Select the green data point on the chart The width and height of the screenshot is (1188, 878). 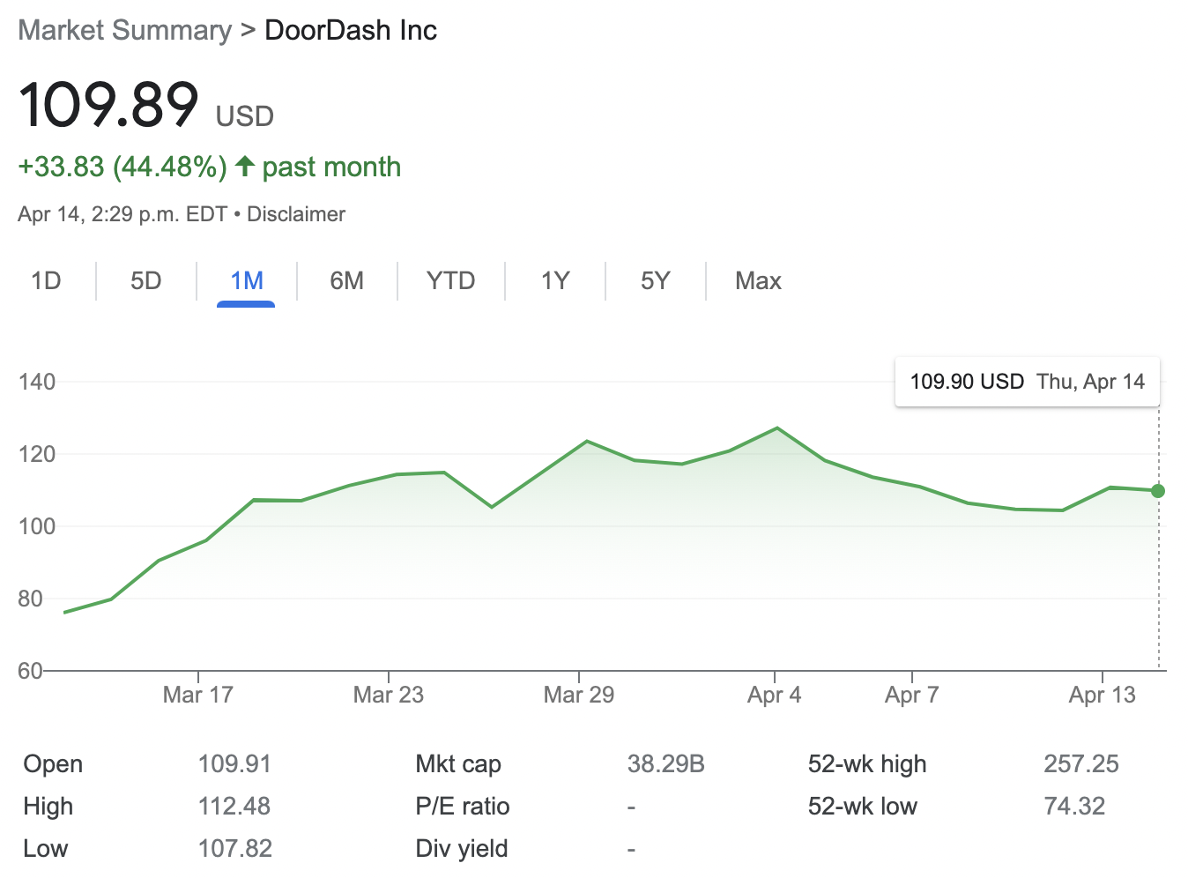click(x=1157, y=491)
